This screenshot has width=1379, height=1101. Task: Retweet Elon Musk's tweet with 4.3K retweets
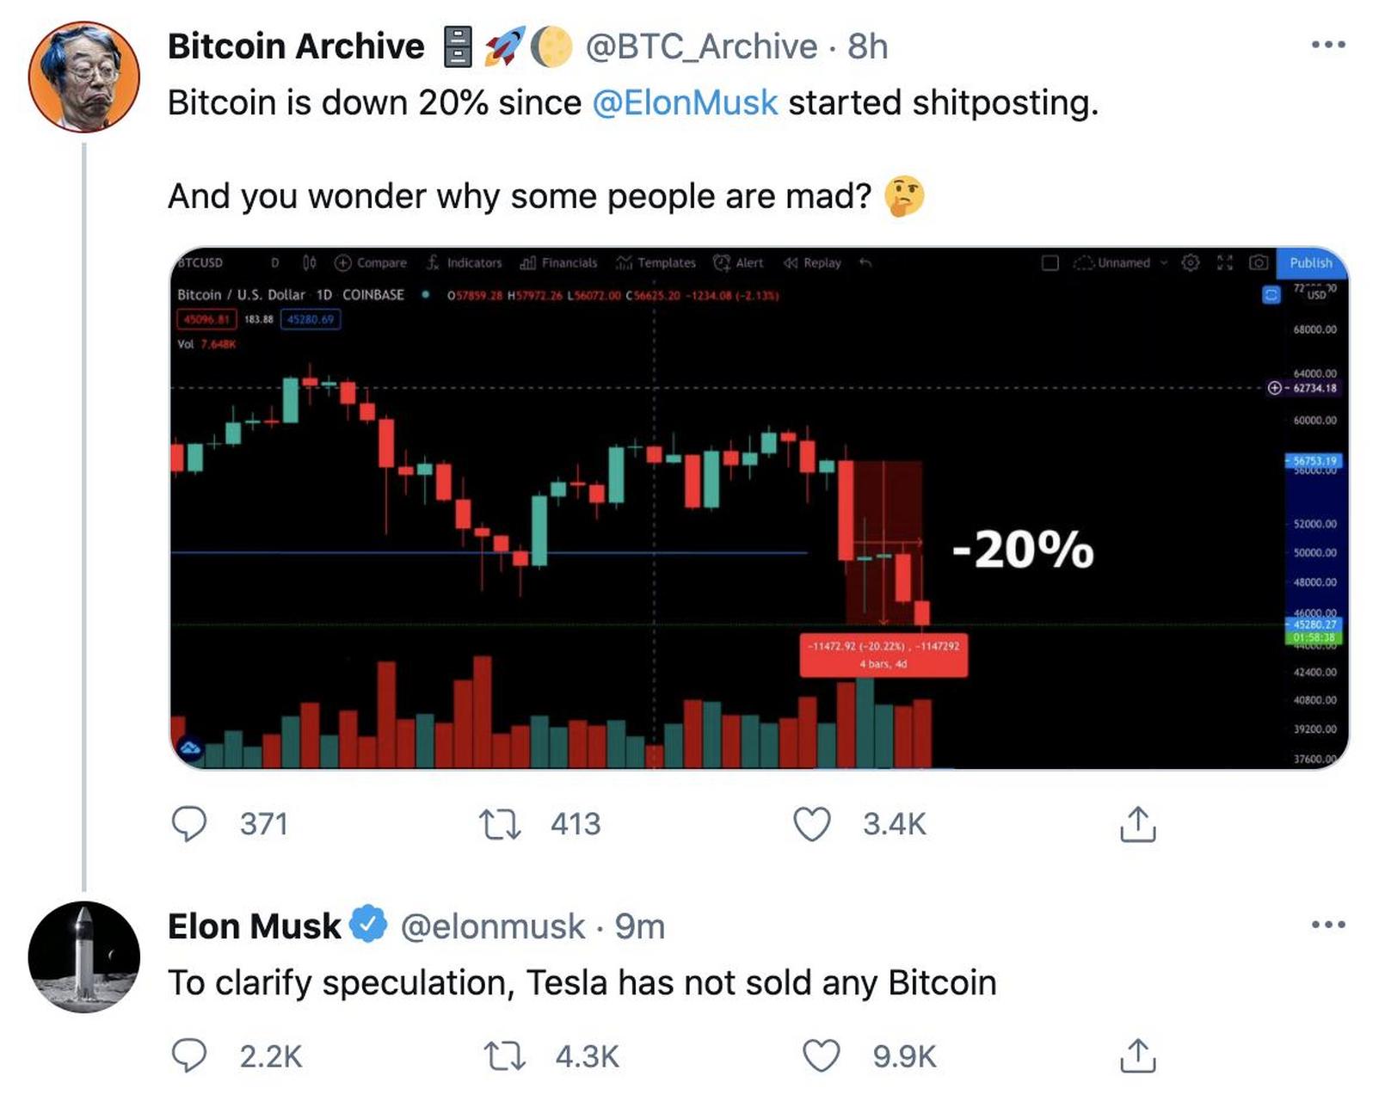[504, 1055]
